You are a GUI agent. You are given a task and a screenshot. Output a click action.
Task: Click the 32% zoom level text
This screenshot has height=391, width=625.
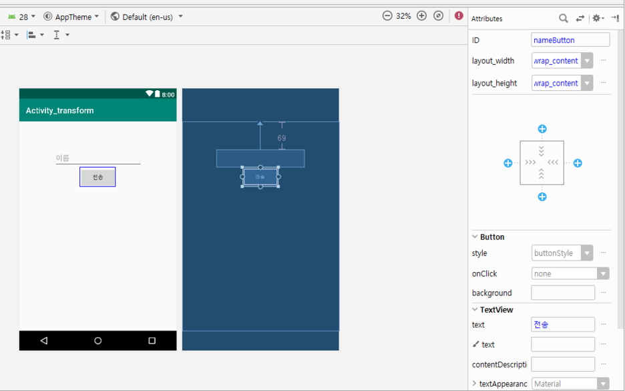pos(403,16)
